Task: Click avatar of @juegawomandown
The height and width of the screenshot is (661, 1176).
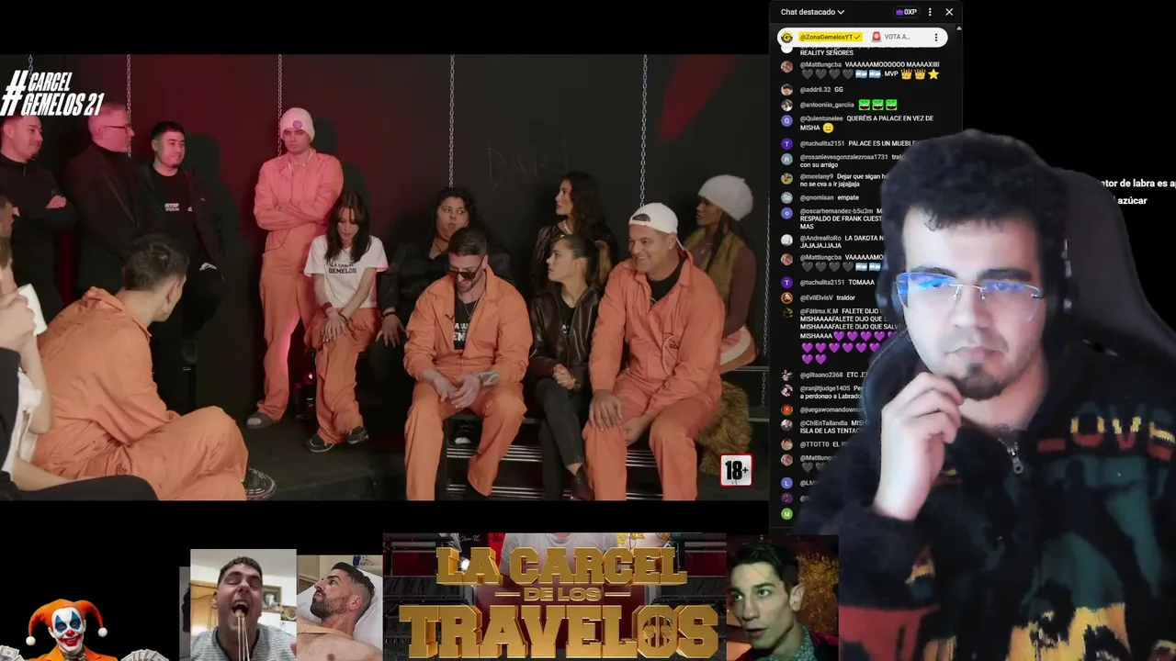Action: [x=786, y=409]
